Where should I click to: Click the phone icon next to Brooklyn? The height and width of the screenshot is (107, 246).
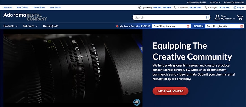point(206,8)
